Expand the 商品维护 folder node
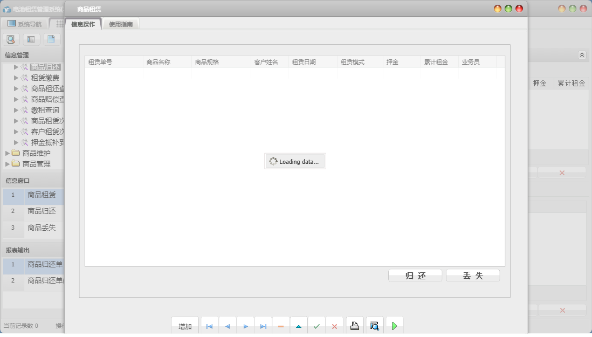592x337 pixels. (x=8, y=153)
